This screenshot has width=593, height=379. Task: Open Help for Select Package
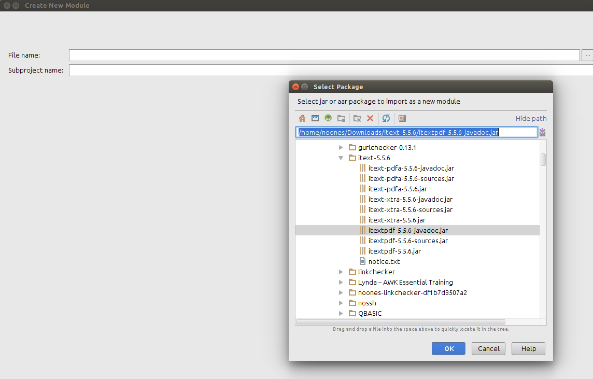click(528, 349)
